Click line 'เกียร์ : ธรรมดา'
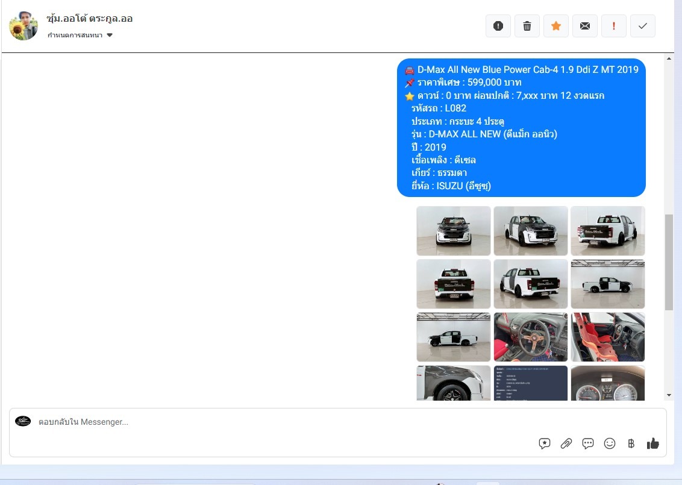 pyautogui.click(x=439, y=173)
